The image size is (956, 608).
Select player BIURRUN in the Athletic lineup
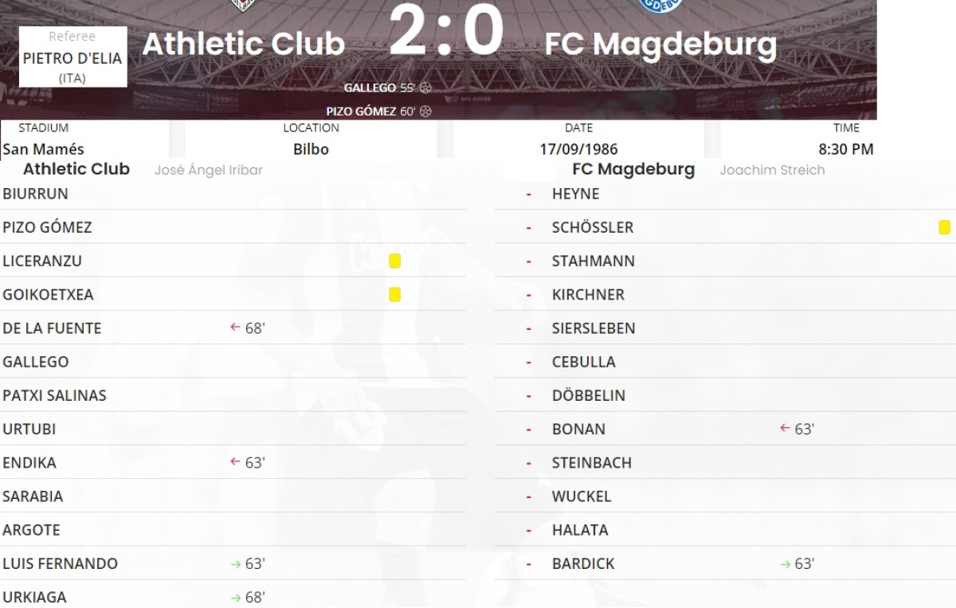point(35,194)
